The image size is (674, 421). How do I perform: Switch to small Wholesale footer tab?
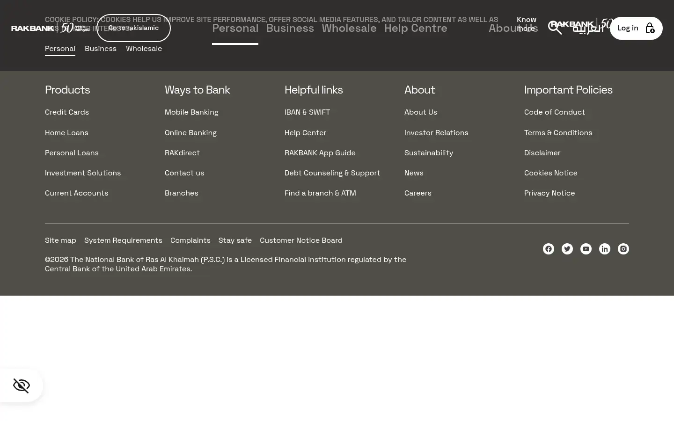click(144, 49)
